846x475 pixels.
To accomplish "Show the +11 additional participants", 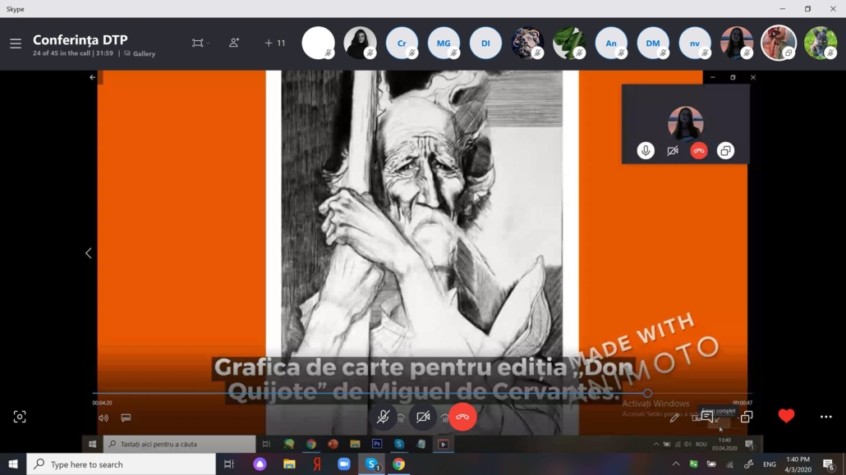I will click(275, 43).
